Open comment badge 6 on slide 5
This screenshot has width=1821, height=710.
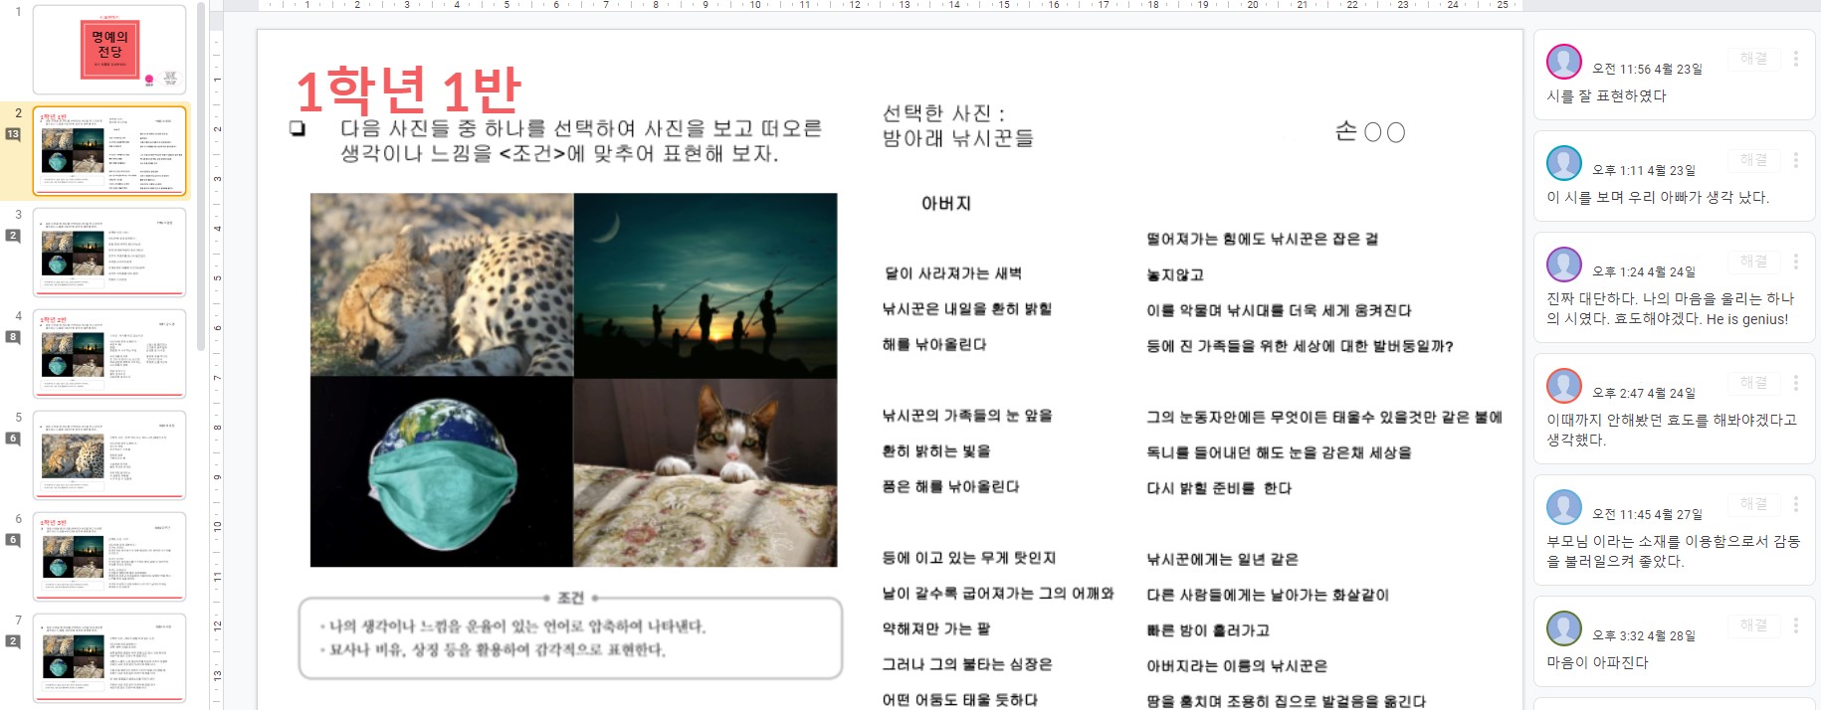pyautogui.click(x=13, y=439)
